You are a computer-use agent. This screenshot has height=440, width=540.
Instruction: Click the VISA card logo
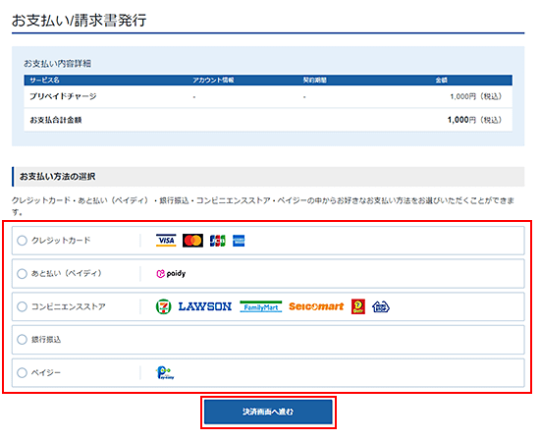click(166, 241)
